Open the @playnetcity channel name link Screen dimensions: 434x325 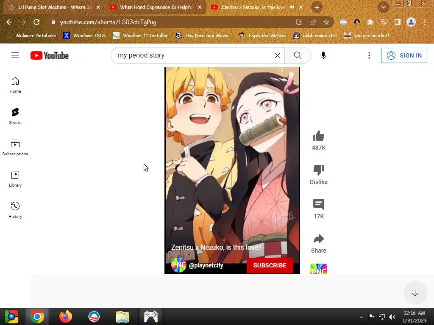point(206,265)
